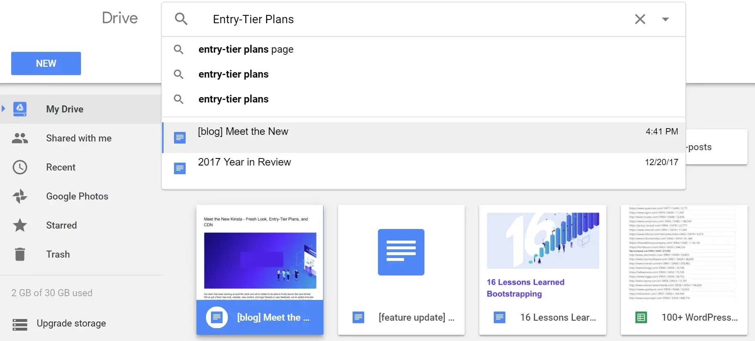Click the Drive logo text
755x341 pixels.
[x=120, y=18]
